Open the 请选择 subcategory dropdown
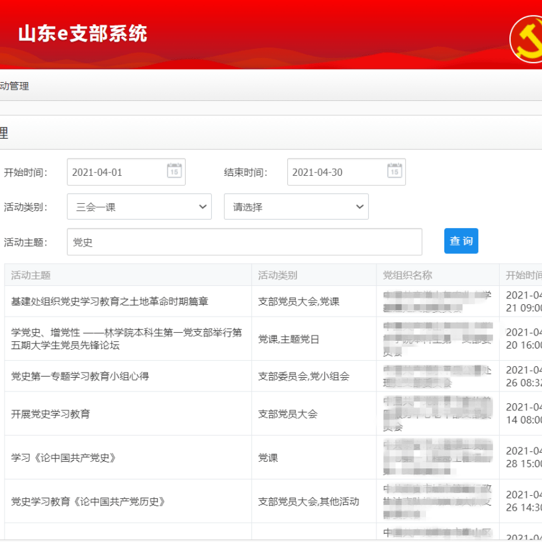The width and height of the screenshot is (542, 542). point(296,207)
